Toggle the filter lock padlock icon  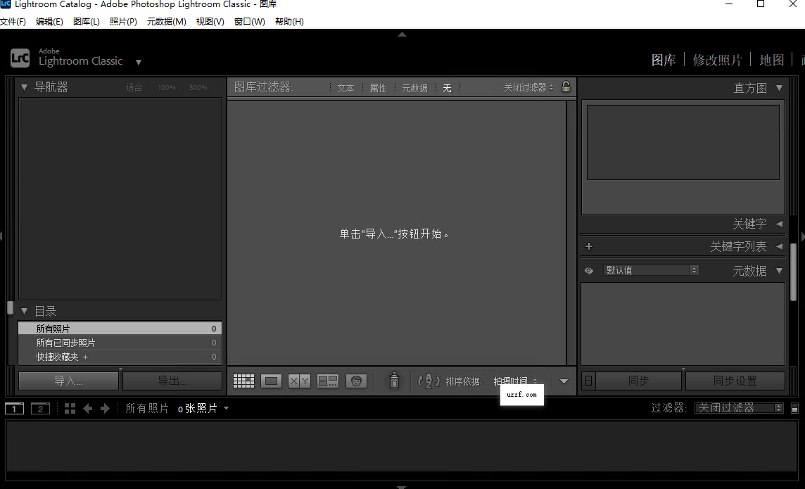566,87
